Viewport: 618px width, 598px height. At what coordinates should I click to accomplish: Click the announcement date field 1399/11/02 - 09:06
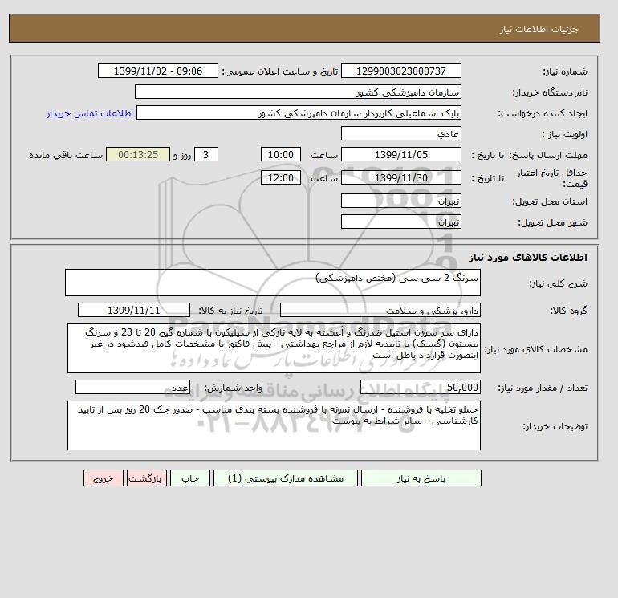[157, 71]
